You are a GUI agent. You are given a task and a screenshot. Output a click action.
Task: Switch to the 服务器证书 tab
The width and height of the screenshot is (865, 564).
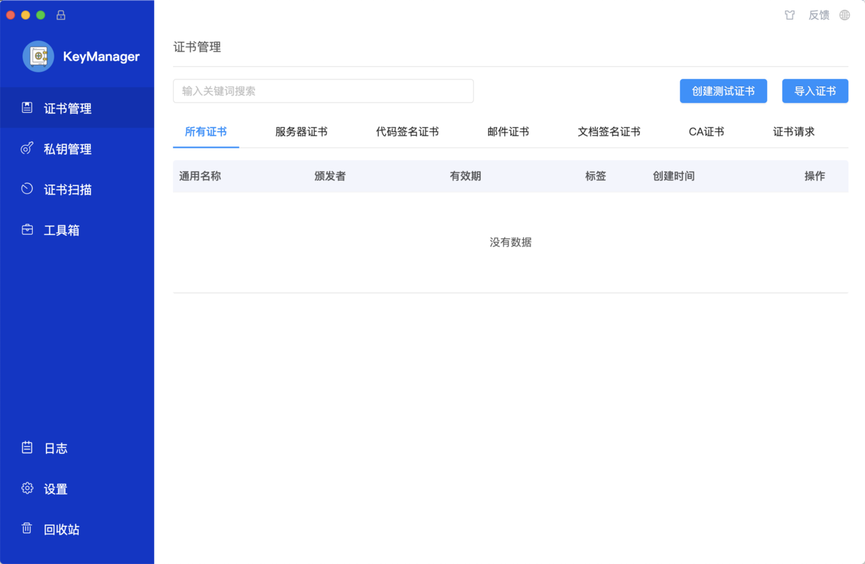pos(302,131)
